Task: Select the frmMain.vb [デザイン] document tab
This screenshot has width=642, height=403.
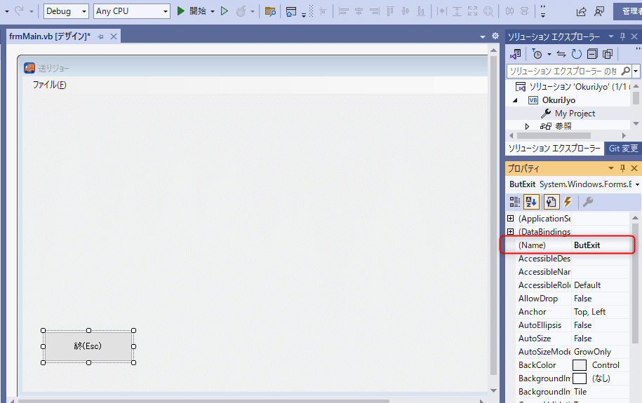Action: click(x=50, y=36)
